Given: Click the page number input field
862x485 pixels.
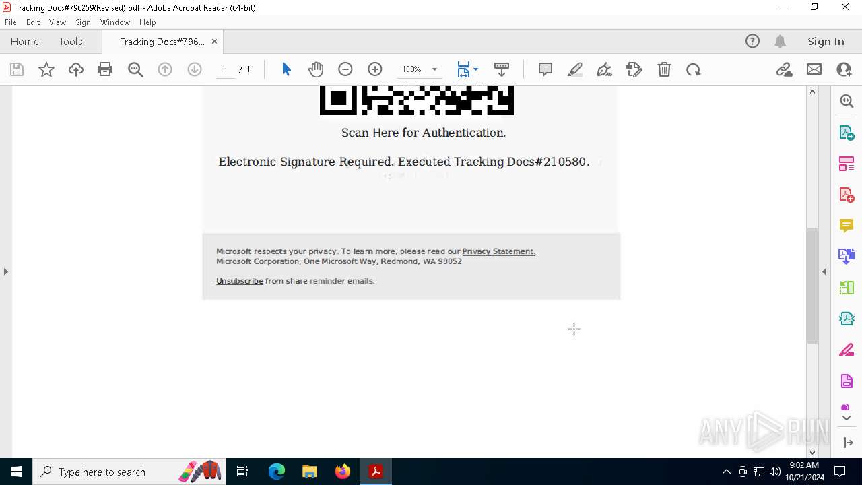Looking at the screenshot, I should 225,69.
